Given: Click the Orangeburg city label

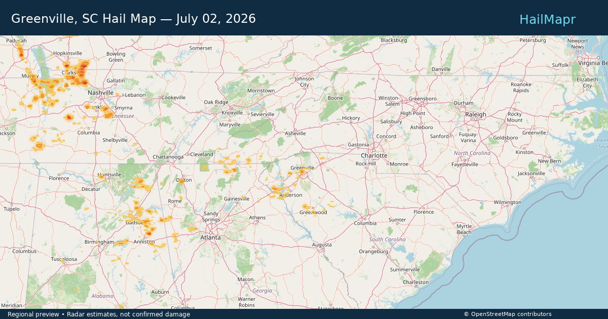Looking at the screenshot, I should 373,252.
